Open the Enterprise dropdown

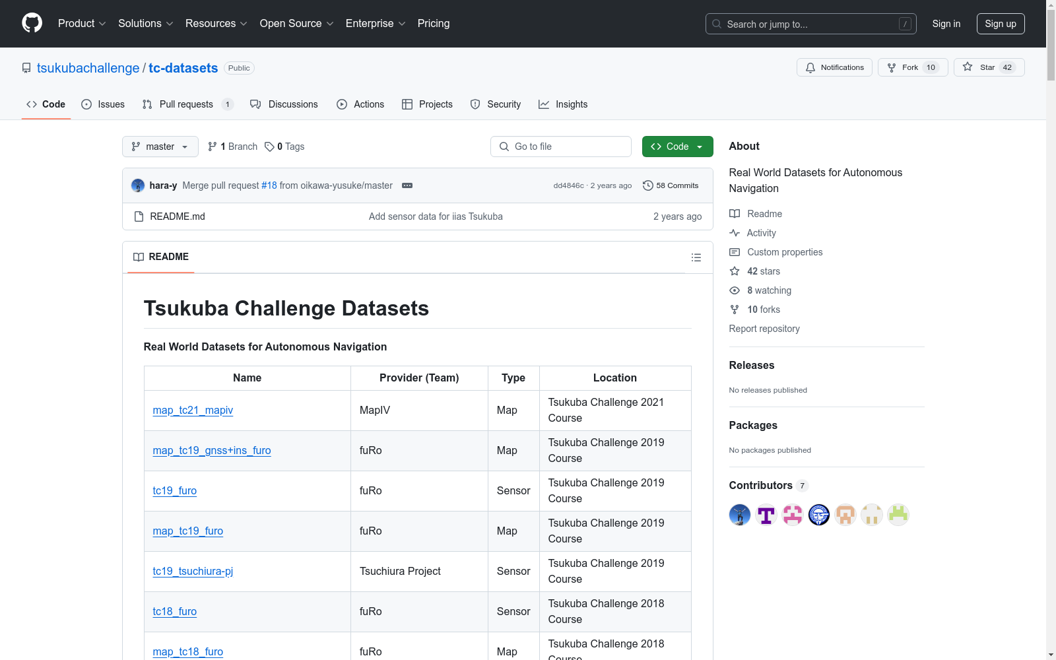tap(376, 24)
